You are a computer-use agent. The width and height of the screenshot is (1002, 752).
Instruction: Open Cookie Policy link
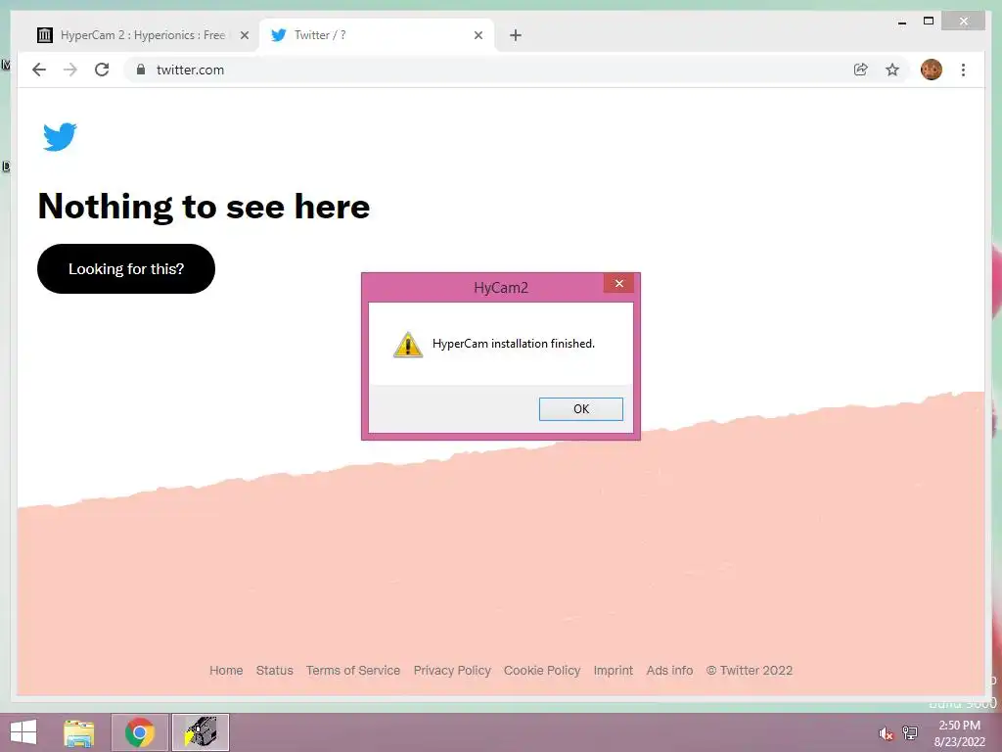[x=542, y=670]
